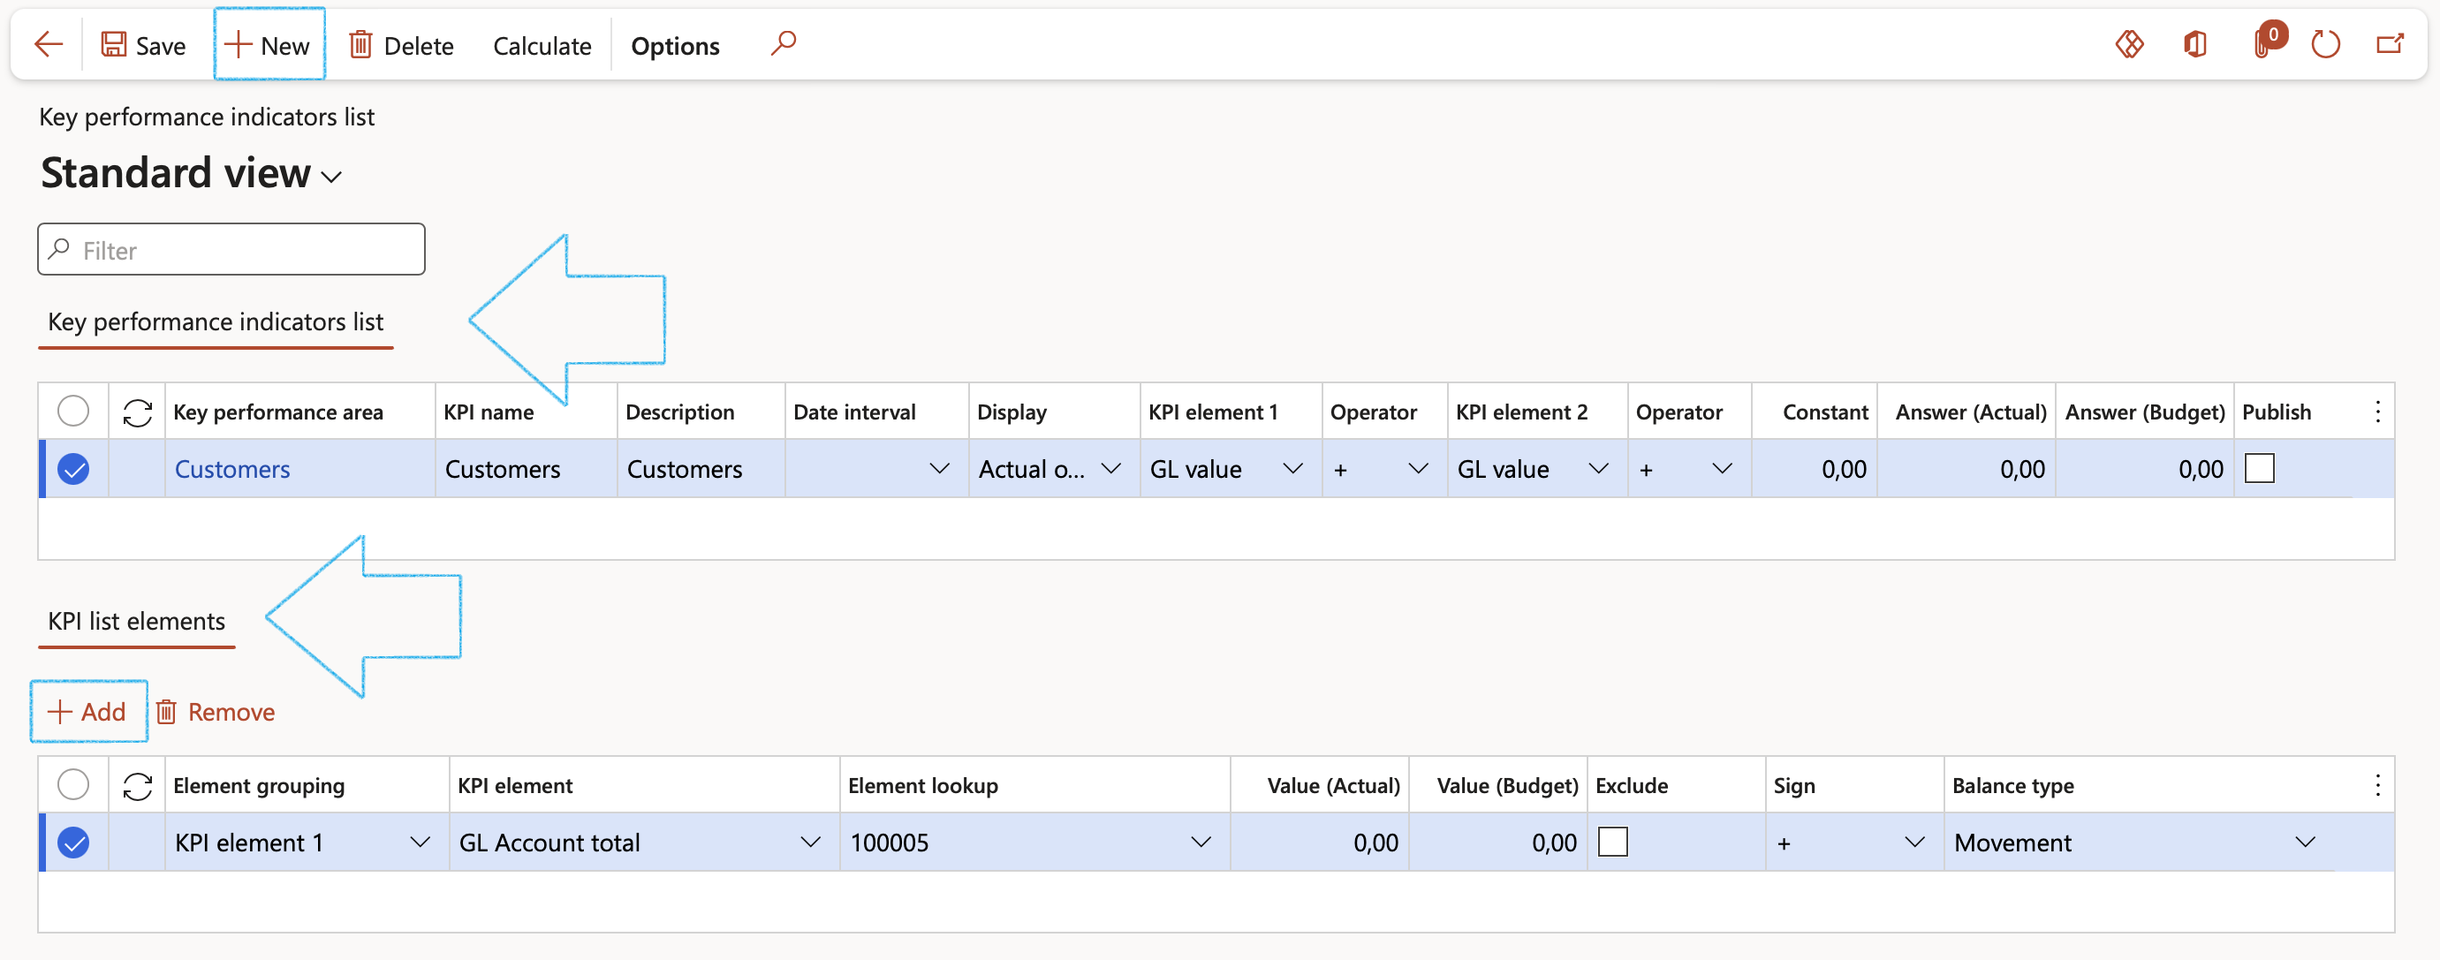2440x960 pixels.
Task: Refresh the page with the circular arrow icon
Action: 2325,44
